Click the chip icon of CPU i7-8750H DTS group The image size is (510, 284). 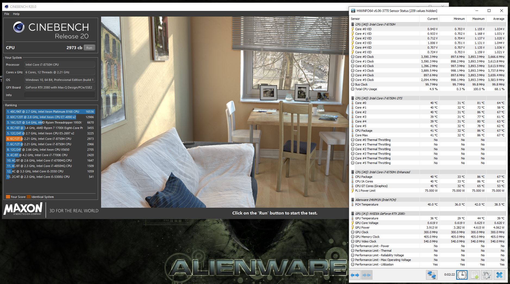[x=353, y=98]
